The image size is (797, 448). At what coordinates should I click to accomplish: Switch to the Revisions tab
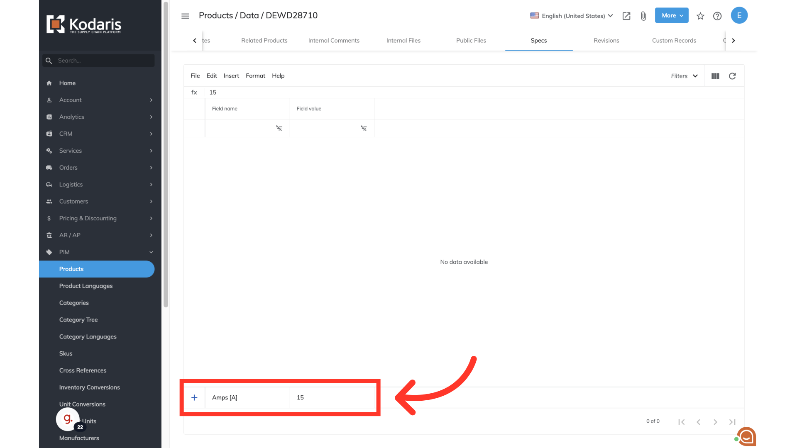[606, 40]
